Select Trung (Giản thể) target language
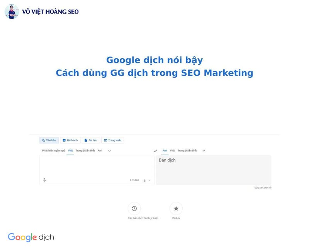The image size is (309, 250). point(187,151)
